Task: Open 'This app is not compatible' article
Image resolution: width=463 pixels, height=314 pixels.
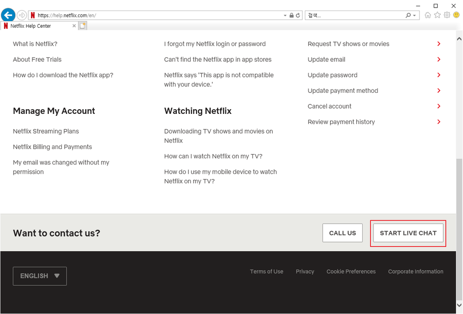Action: tap(219, 80)
